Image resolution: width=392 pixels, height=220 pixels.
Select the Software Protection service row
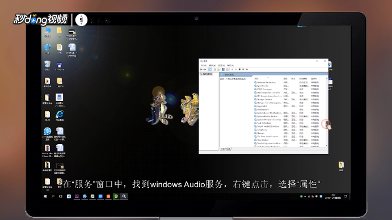286,82
